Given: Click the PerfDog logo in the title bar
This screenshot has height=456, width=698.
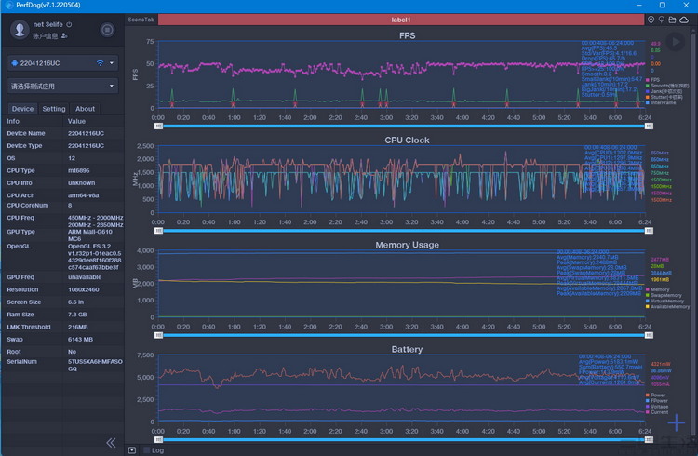Looking at the screenshot, I should click(8, 5).
